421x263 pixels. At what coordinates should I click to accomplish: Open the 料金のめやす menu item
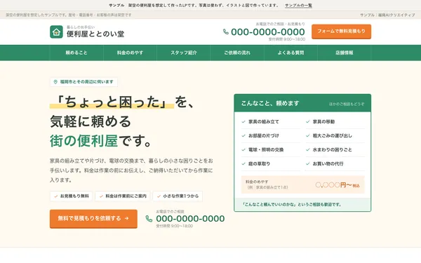click(x=130, y=53)
